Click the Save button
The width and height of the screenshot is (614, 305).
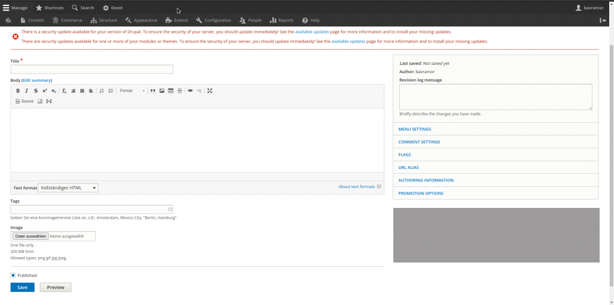click(22, 288)
